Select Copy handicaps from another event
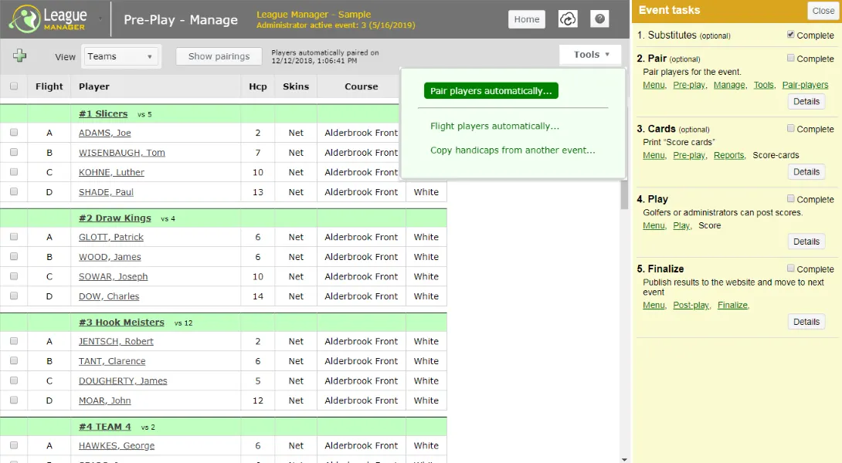Screen dimensions: 842x463 click(512, 150)
